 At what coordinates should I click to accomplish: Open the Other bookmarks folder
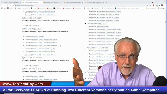point(151,8)
